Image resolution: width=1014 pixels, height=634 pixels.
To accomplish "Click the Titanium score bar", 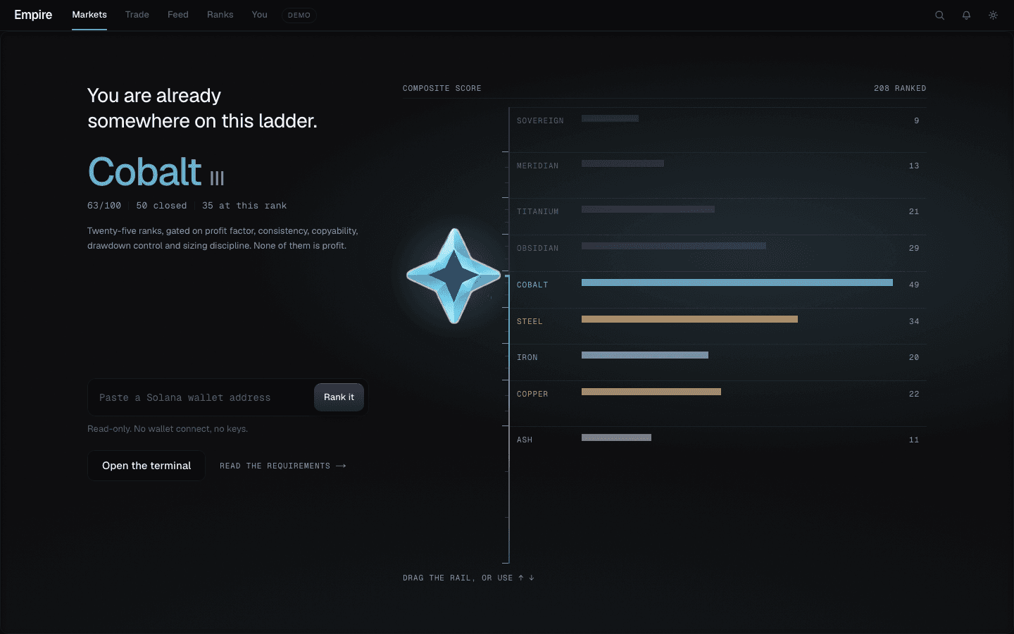I will [648, 209].
